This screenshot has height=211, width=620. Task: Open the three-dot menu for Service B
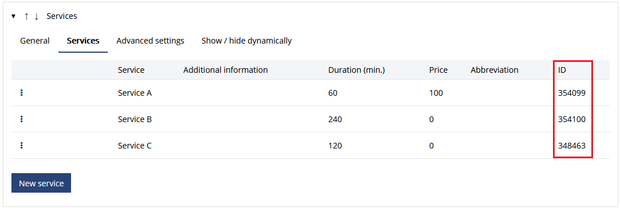click(21, 119)
